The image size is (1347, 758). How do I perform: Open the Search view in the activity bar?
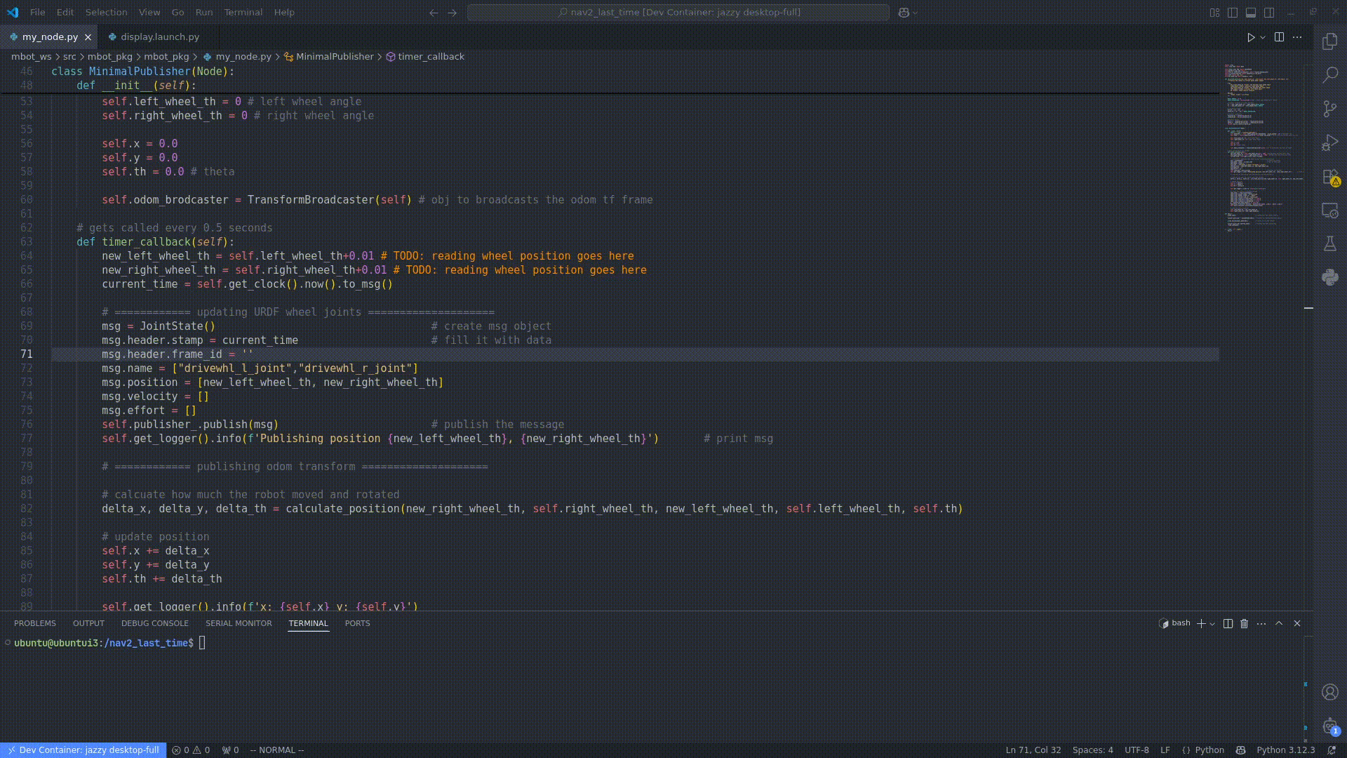point(1330,75)
